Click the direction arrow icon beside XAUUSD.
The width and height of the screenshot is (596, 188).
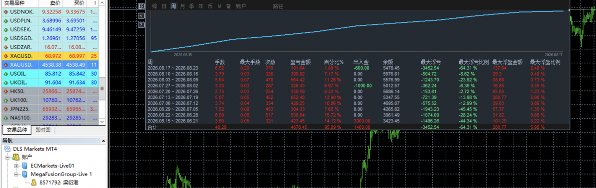pos(6,65)
